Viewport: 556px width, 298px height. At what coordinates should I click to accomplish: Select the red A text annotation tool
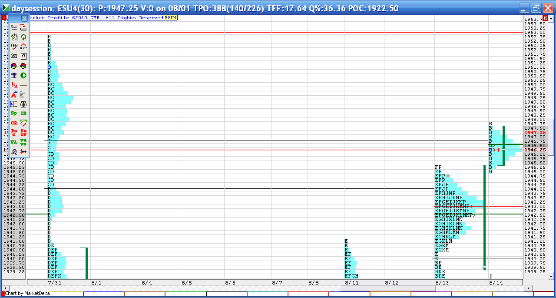[x=14, y=94]
